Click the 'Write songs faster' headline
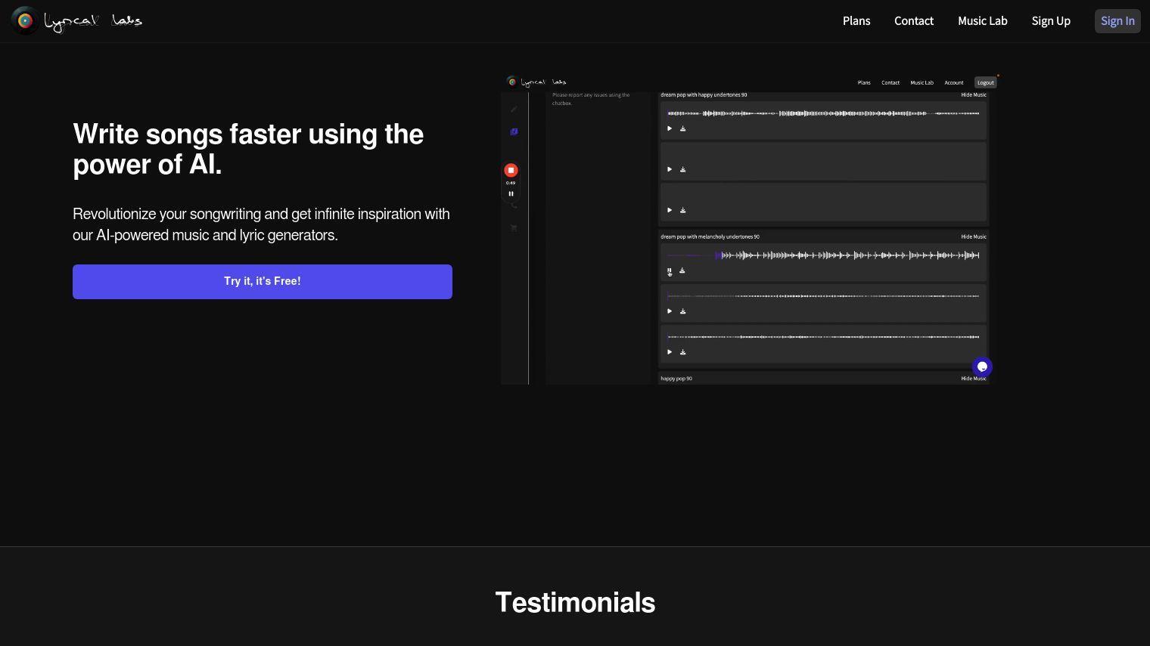Screen dimensions: 1150x646 pos(248,150)
